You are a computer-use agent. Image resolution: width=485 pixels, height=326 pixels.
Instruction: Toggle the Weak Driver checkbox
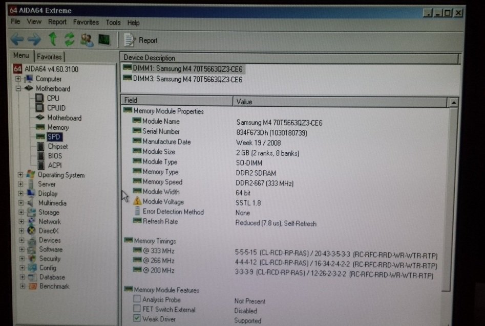coord(137,318)
